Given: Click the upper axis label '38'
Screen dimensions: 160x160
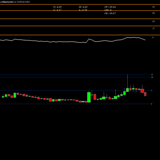Looking at the screenshot, I should pyautogui.click(x=153, y=7).
